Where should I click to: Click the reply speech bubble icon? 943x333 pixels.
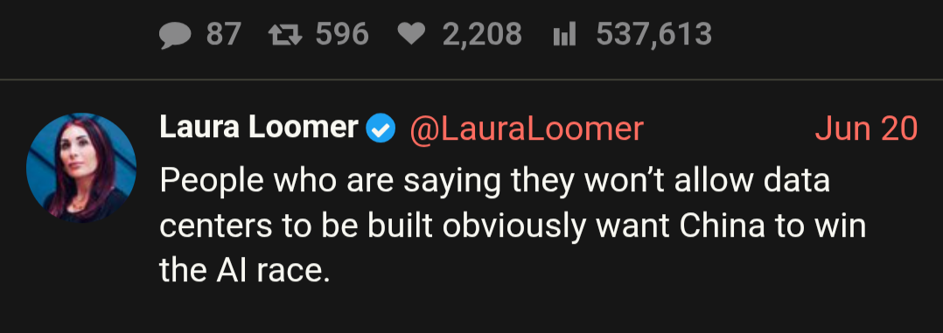click(176, 35)
